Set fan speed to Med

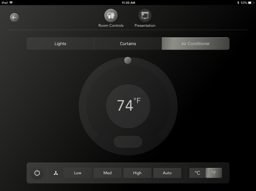coord(107,173)
